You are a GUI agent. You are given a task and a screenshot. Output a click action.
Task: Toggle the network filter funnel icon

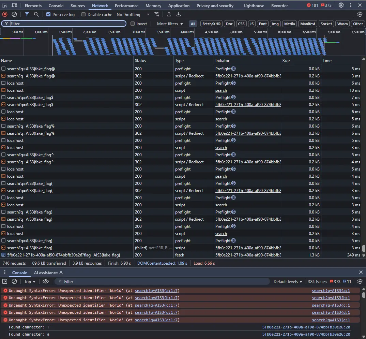coord(27,14)
